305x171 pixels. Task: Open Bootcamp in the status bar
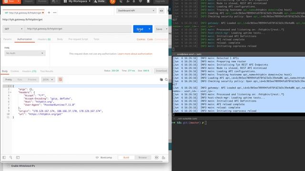coord(104,157)
